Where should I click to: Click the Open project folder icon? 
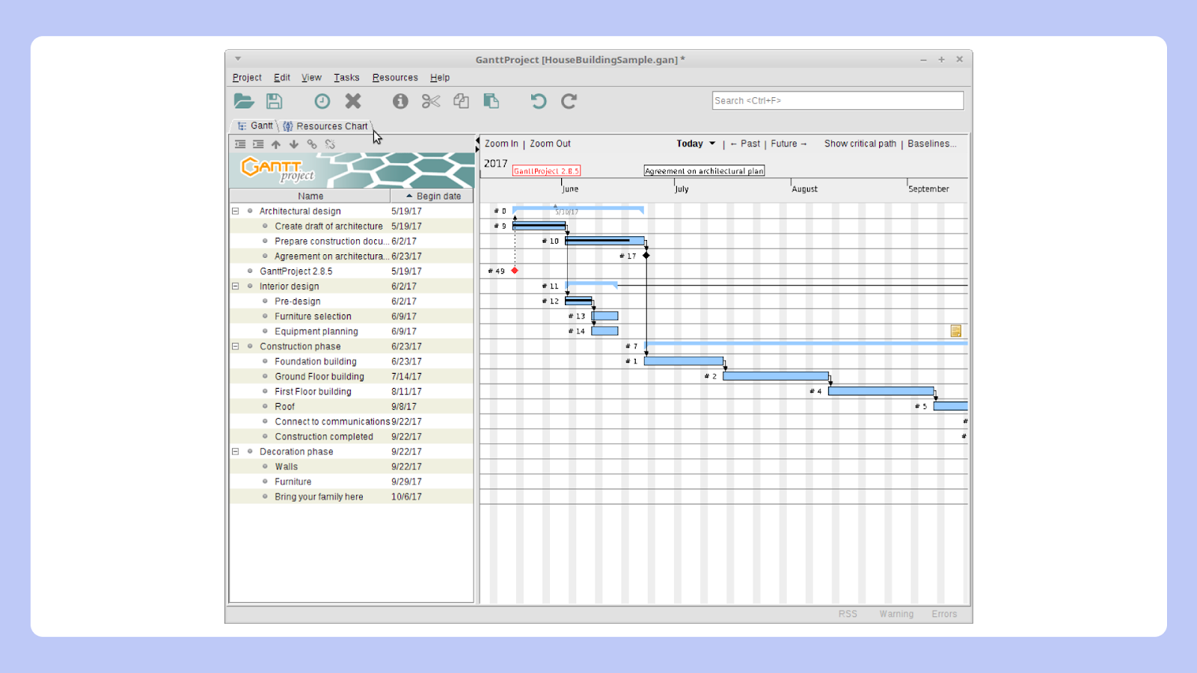point(244,101)
